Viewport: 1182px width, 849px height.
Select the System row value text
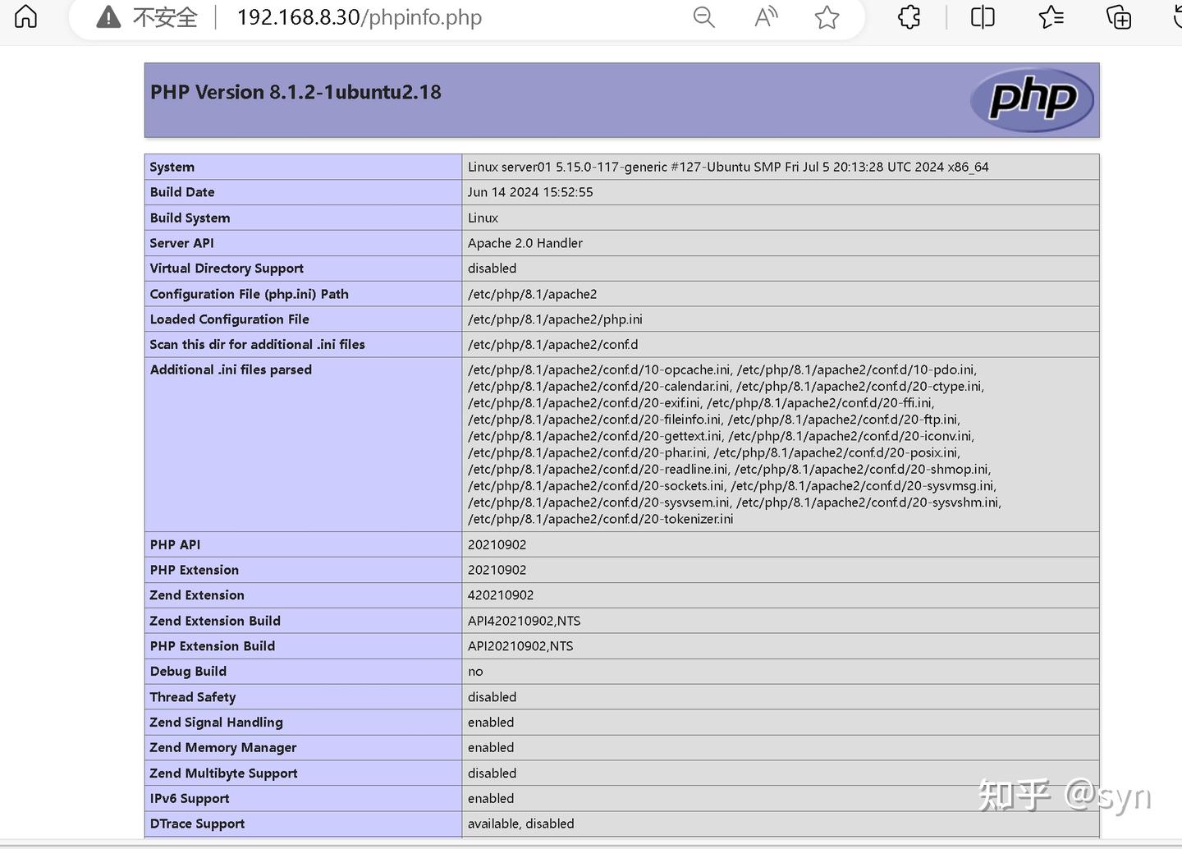pyautogui.click(x=728, y=167)
